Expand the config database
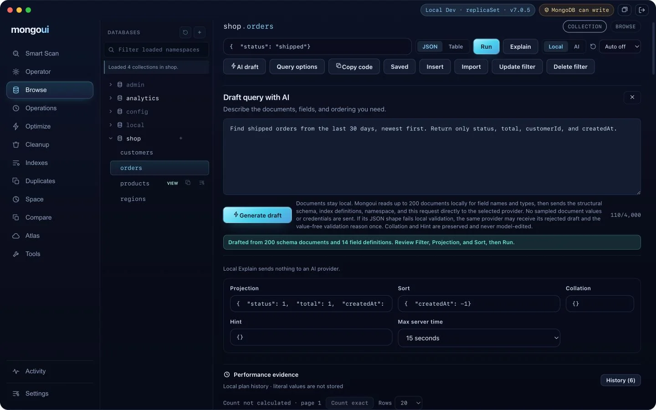 111,112
